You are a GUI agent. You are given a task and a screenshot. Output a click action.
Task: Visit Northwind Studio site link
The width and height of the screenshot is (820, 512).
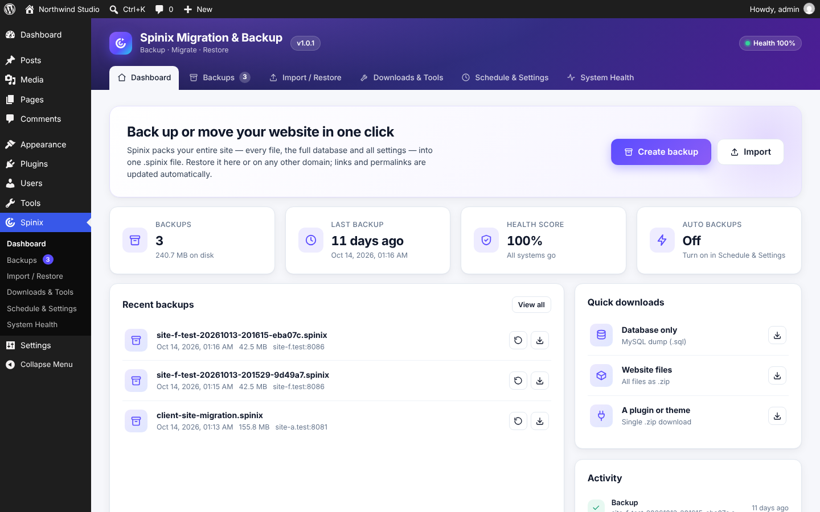(62, 9)
